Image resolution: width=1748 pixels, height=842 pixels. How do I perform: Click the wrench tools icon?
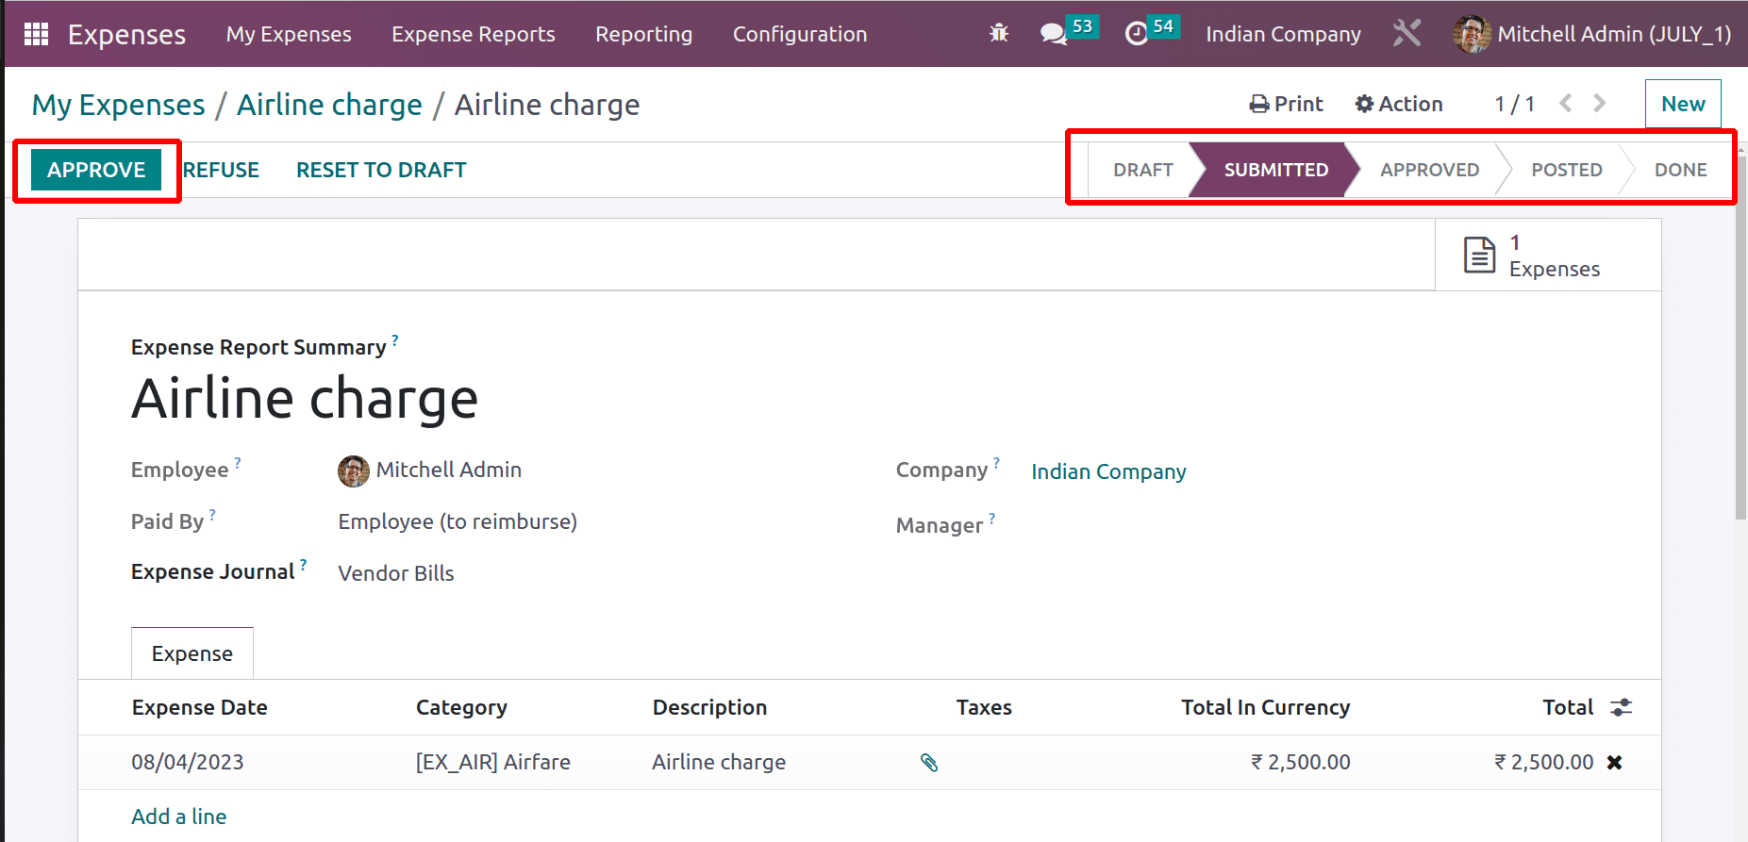tap(1407, 34)
